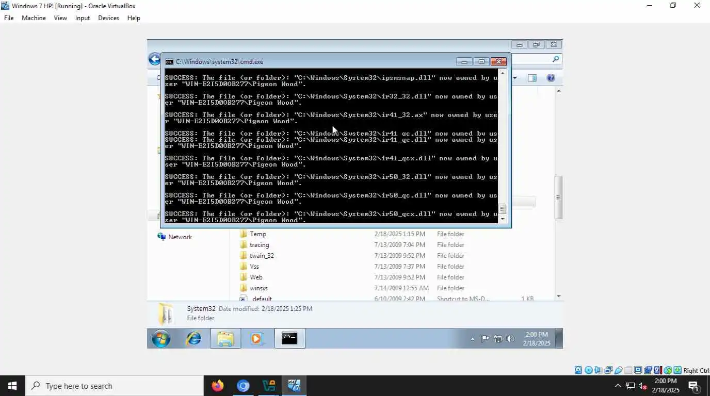Click the guest Show desktop strip
Screen dimensions: 710x396
click(x=559, y=339)
